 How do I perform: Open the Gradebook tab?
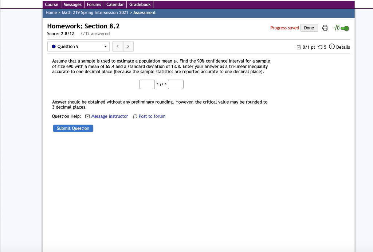(x=140, y=4)
